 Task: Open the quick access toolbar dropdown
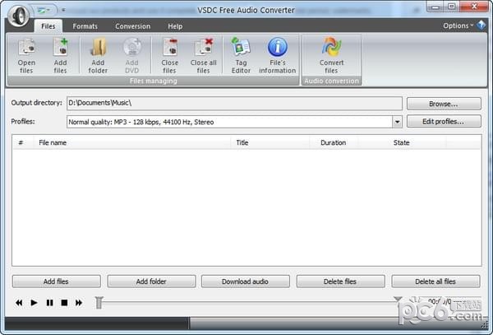click(63, 11)
